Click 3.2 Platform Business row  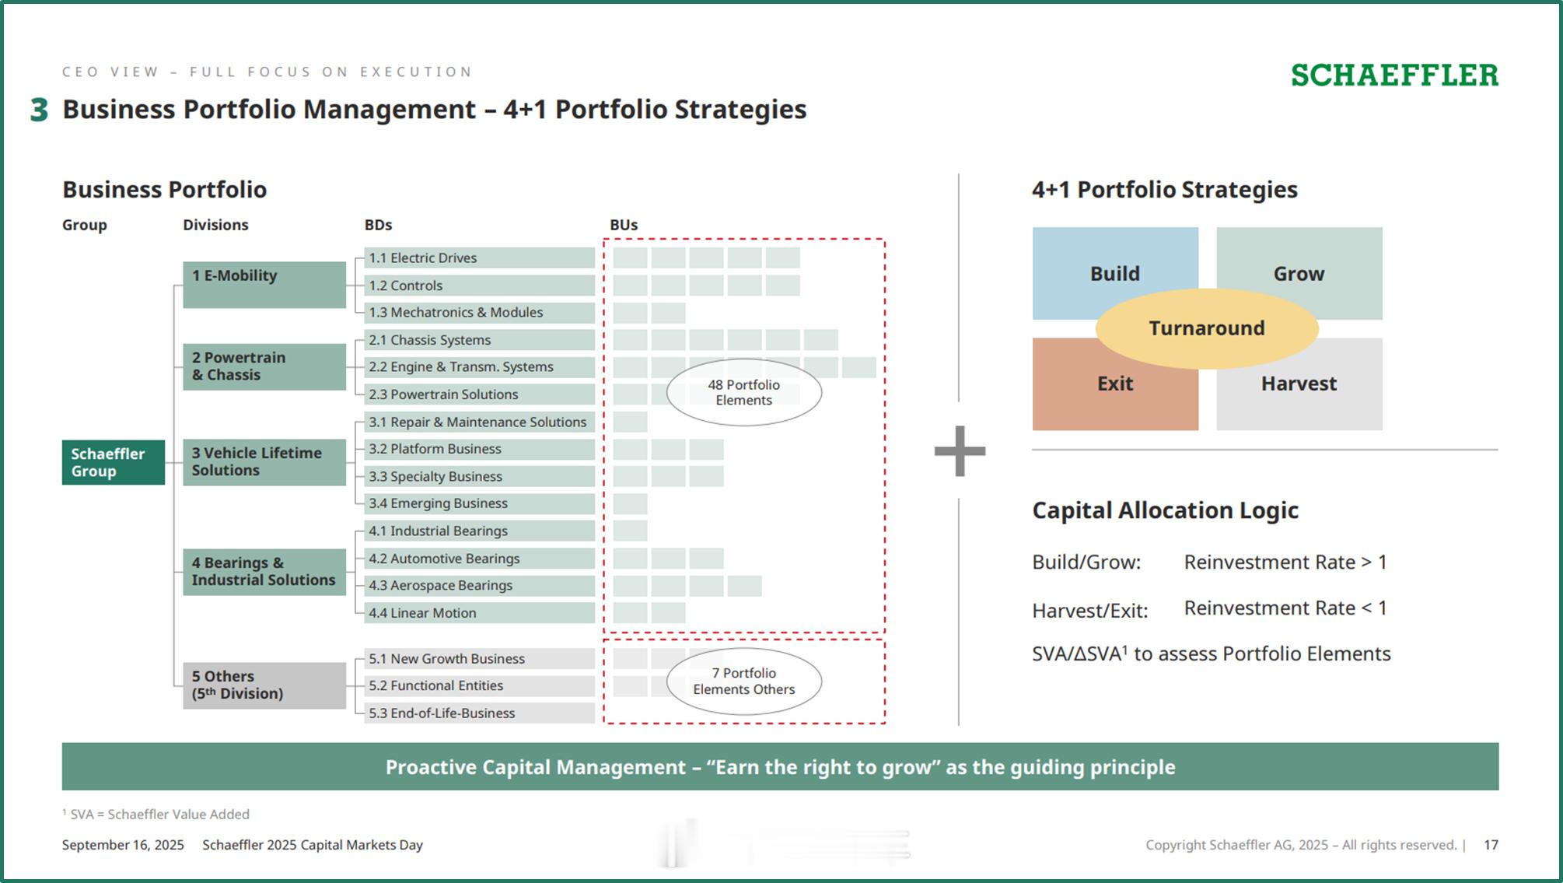[x=480, y=449]
